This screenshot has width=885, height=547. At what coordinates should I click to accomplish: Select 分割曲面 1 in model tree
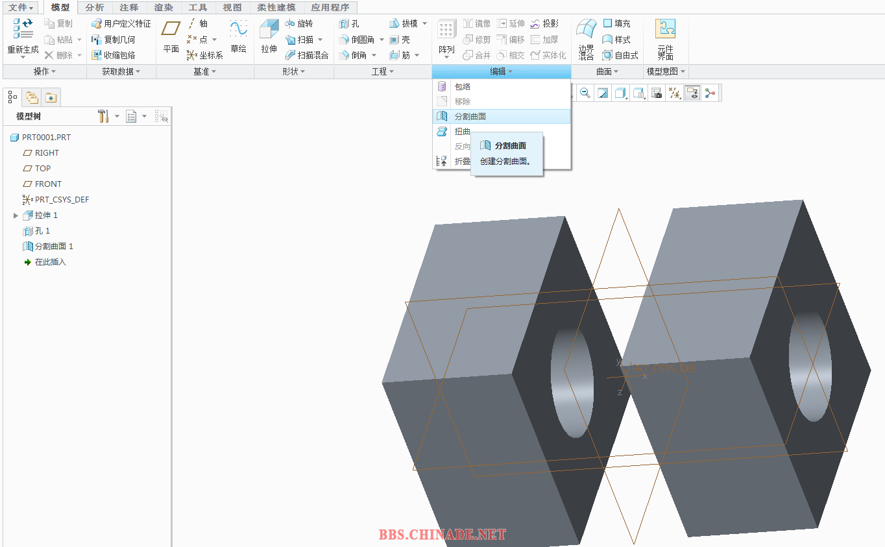pyautogui.click(x=54, y=247)
